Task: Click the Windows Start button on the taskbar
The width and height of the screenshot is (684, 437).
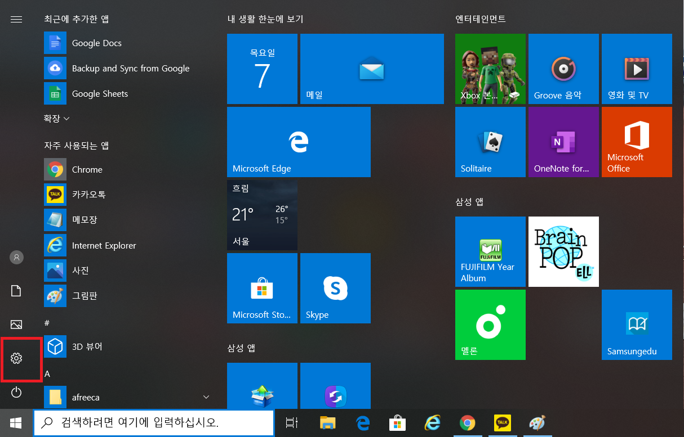Action: coord(16,422)
